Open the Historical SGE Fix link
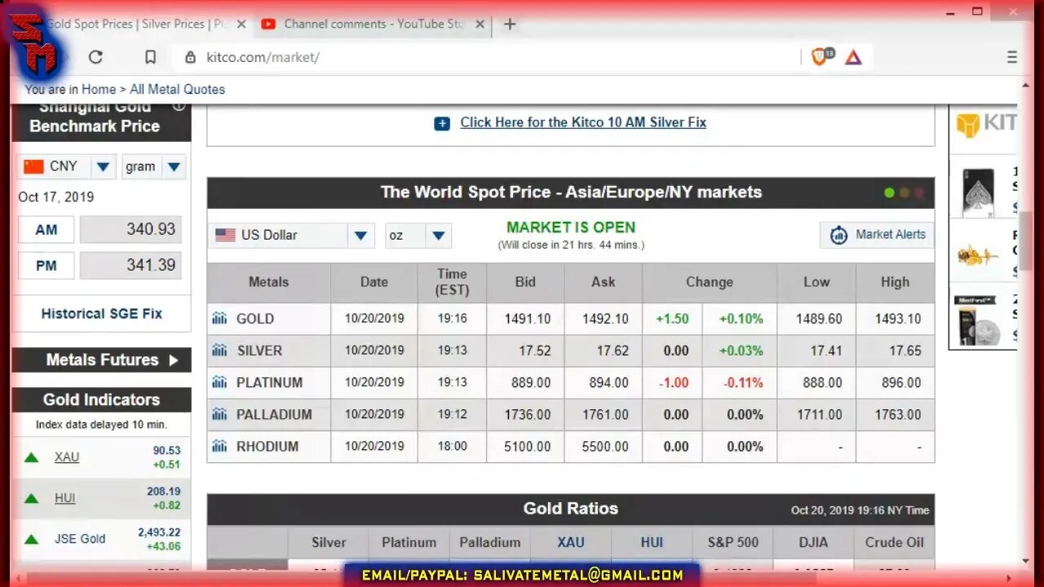The image size is (1044, 587). click(x=102, y=313)
